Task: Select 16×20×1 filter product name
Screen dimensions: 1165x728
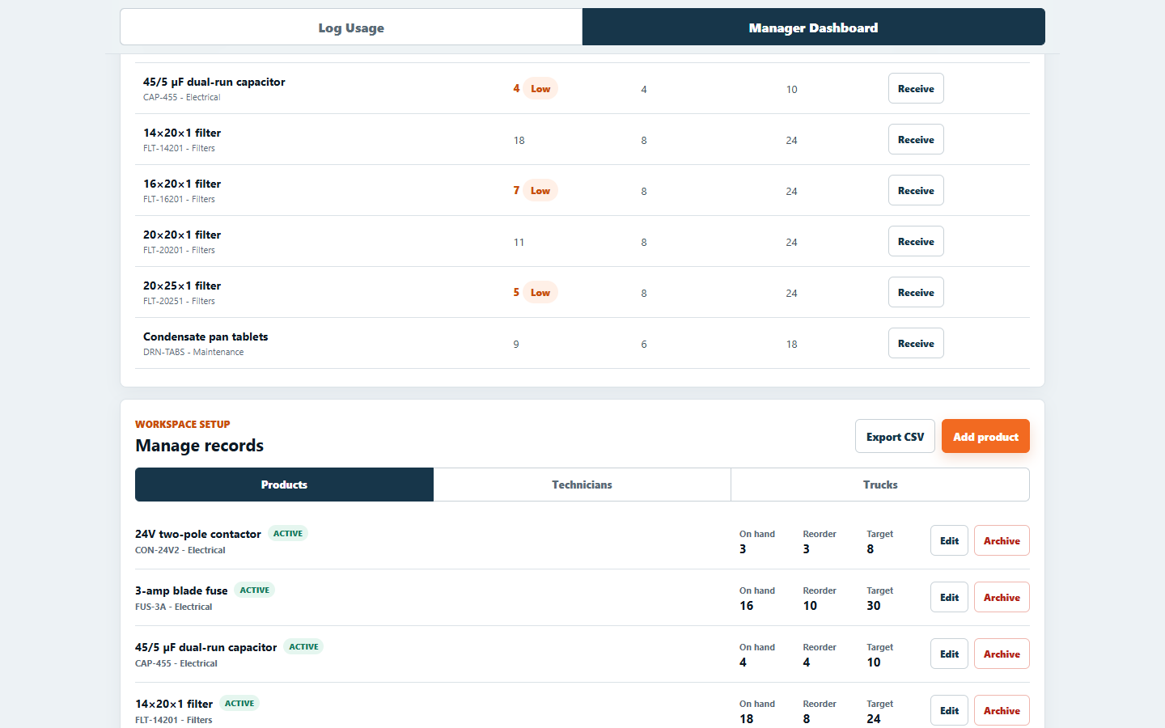Action: click(182, 184)
